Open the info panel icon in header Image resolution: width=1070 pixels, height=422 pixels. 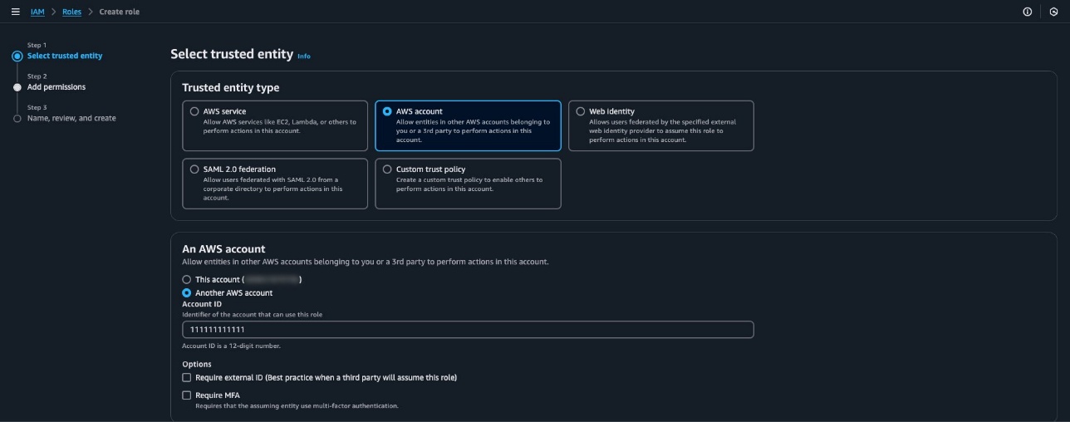coord(1028,12)
